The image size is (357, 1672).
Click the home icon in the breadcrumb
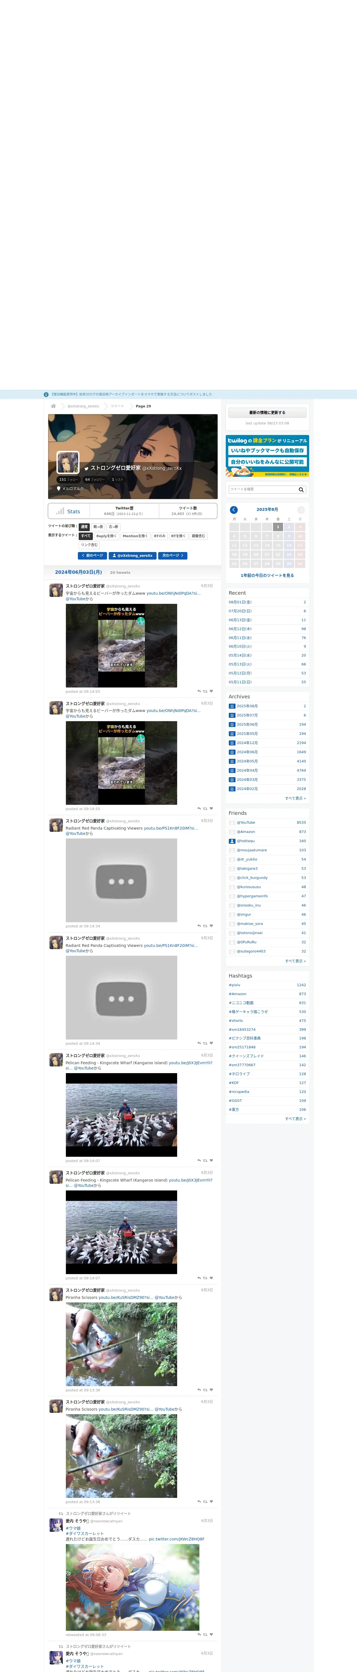[x=53, y=406]
